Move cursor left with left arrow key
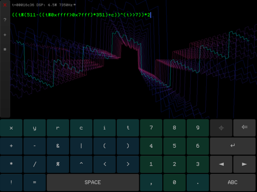This screenshot has height=192, width=257. pyautogui.click(x=221, y=164)
